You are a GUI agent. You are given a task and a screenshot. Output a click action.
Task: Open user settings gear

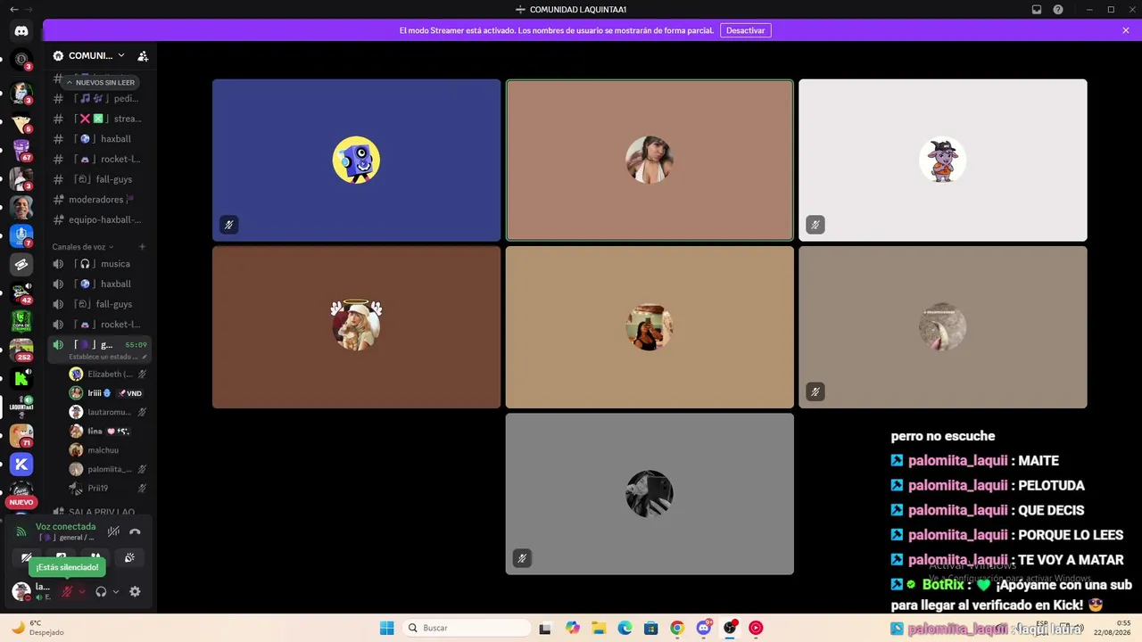pos(135,591)
